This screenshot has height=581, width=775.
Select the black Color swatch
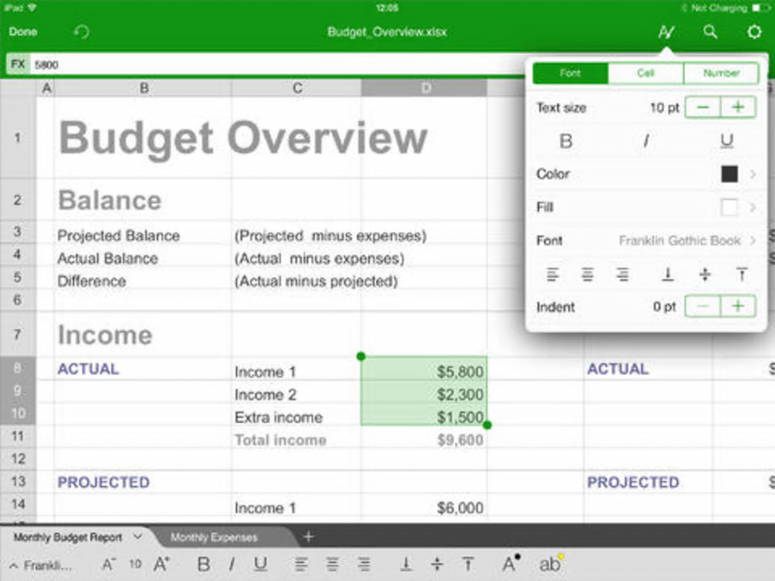[x=729, y=174]
